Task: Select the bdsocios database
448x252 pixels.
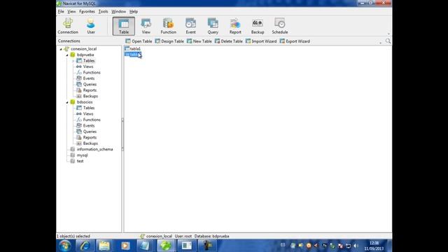Action: point(85,102)
